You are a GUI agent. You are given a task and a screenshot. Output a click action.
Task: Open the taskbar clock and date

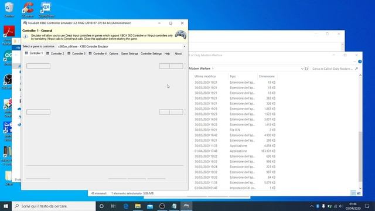pos(353,206)
